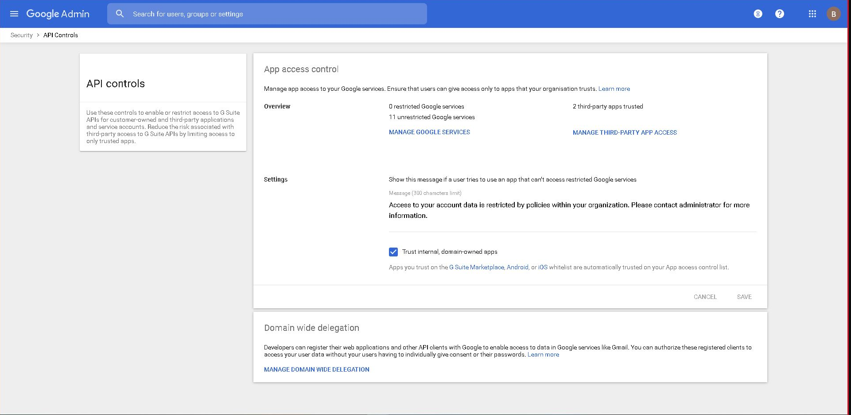This screenshot has width=851, height=415.
Task: Navigate to Security breadcrumb
Action: click(x=21, y=35)
